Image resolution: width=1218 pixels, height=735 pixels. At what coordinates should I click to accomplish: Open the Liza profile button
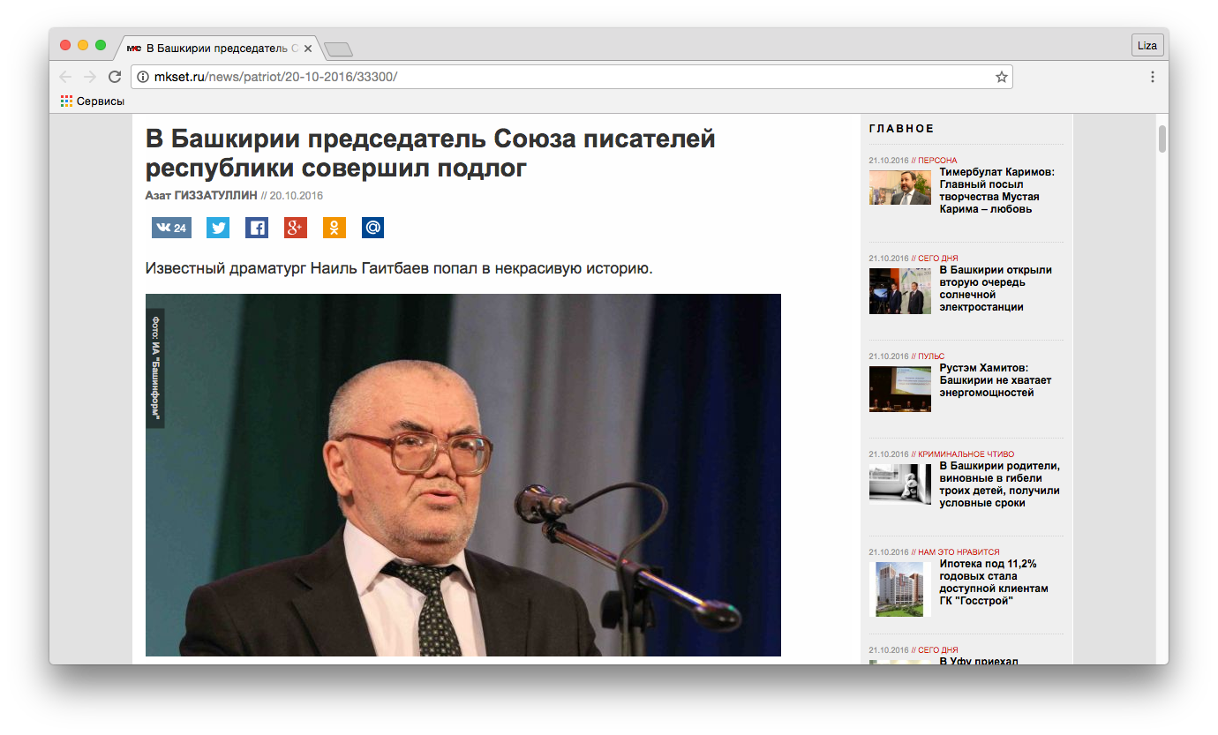[x=1147, y=45]
